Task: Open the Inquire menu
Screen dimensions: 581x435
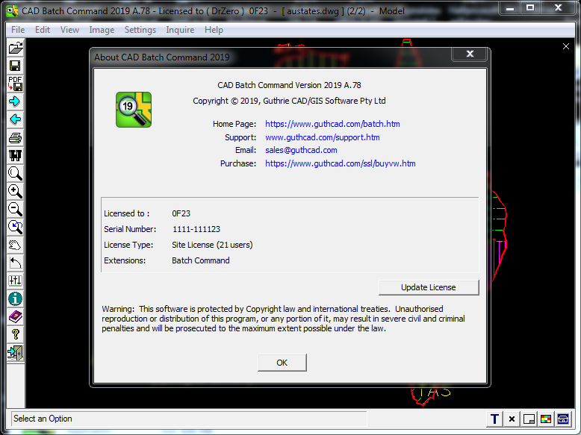Action: coord(180,30)
